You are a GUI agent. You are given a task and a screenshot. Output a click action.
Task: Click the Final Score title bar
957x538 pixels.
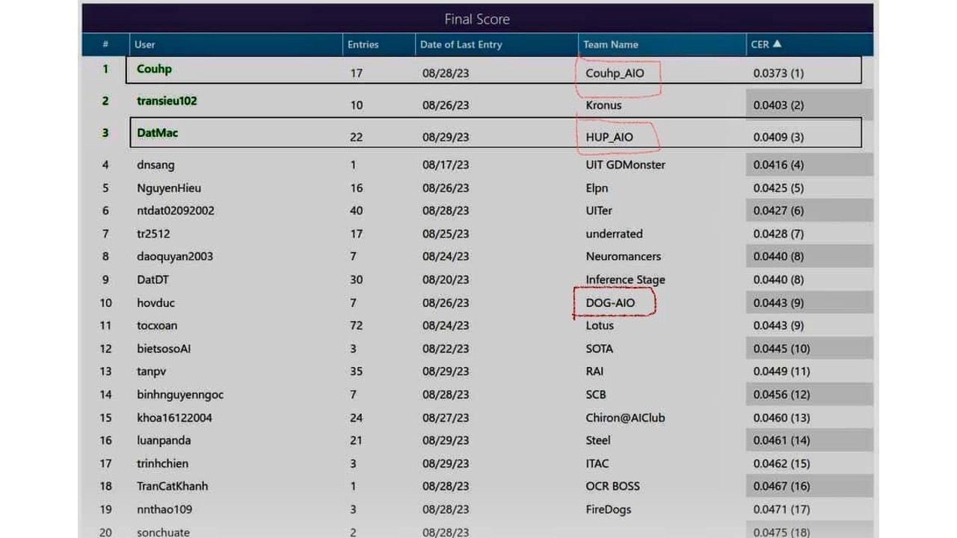pyautogui.click(x=477, y=19)
